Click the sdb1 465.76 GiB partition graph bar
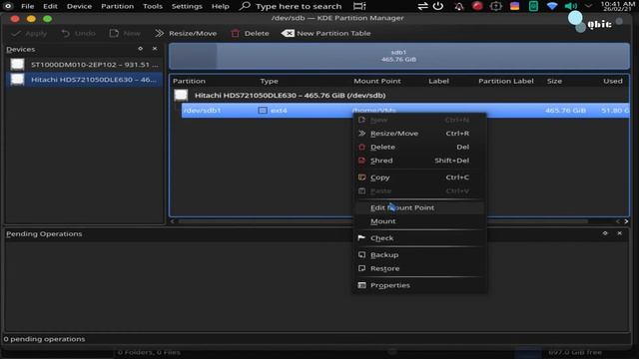The width and height of the screenshot is (639, 359). [398, 56]
